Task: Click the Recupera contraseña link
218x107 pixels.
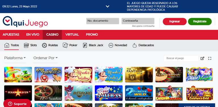Action: coord(143,26)
